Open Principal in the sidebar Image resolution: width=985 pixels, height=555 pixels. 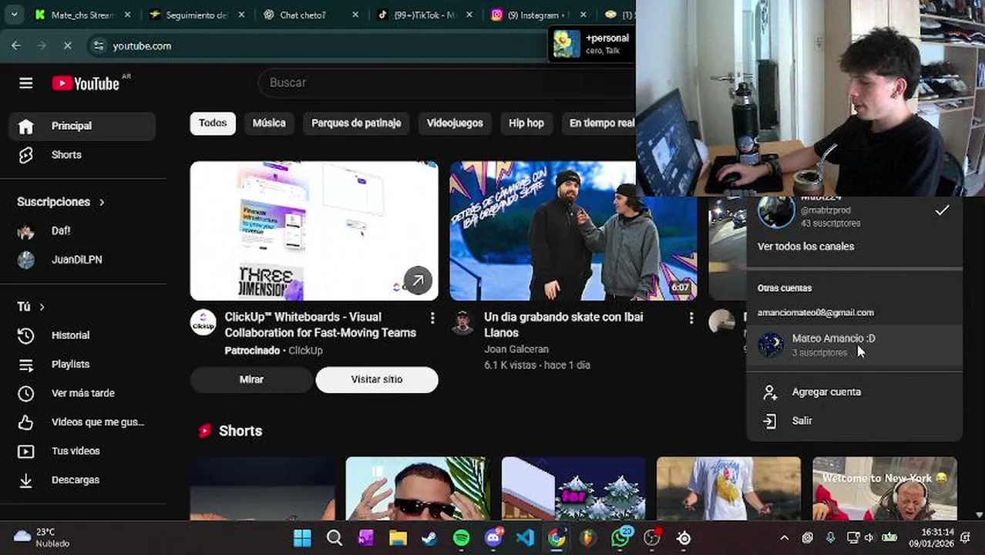pos(82,126)
